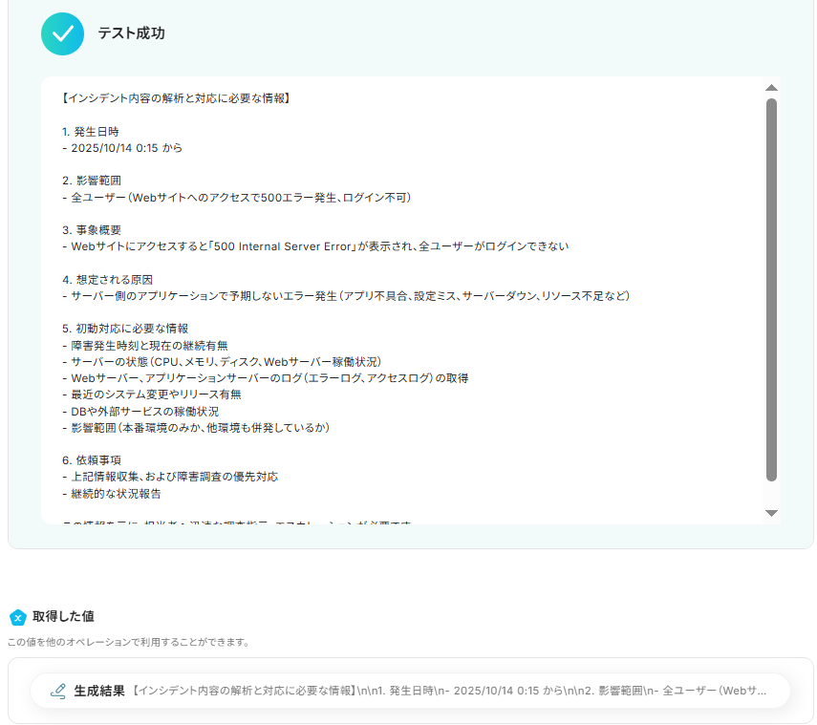The height and width of the screenshot is (725, 817).
Task: Click the この値を他のオペレーションで利用 description text
Action: [x=128, y=642]
